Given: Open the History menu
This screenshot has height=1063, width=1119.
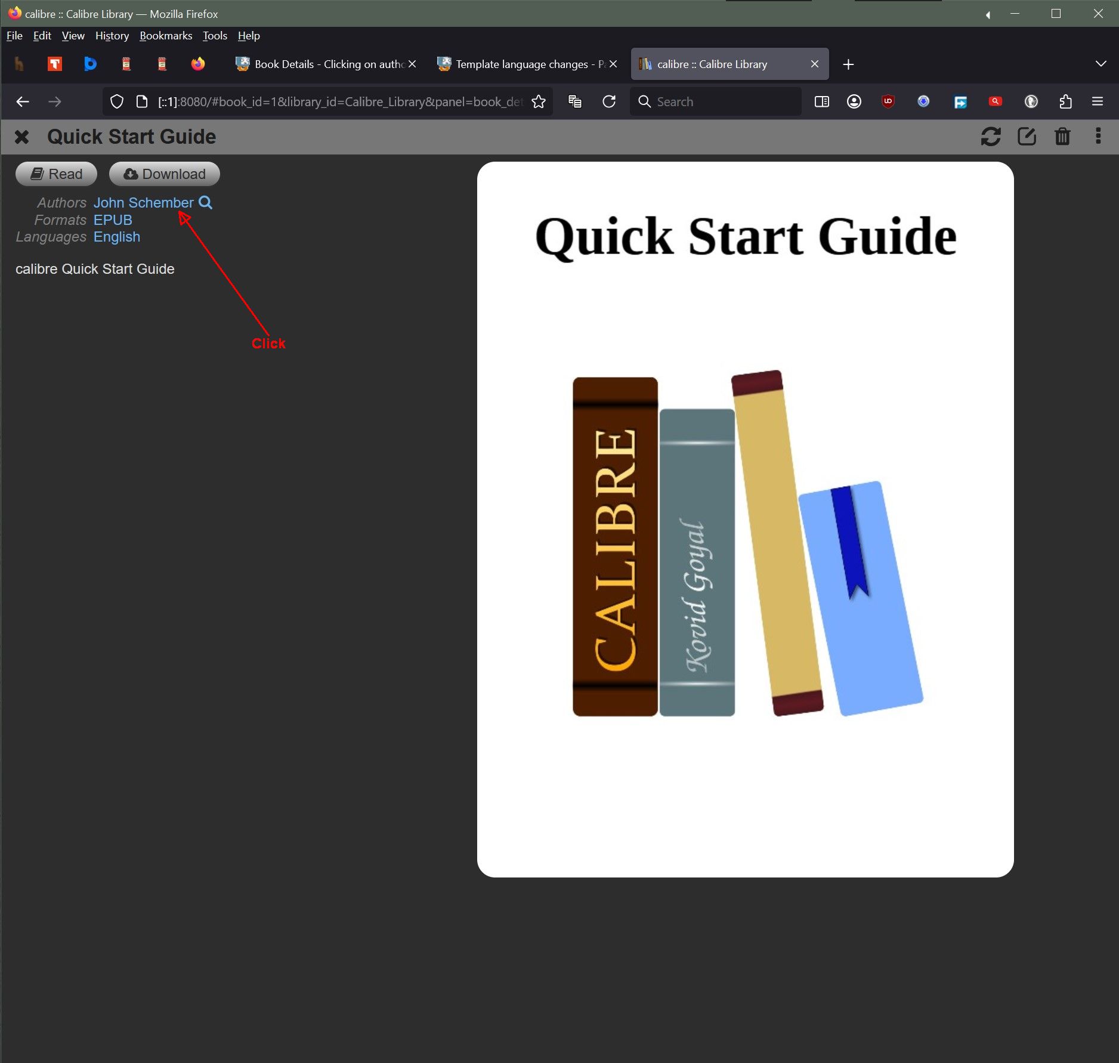Looking at the screenshot, I should pos(112,36).
